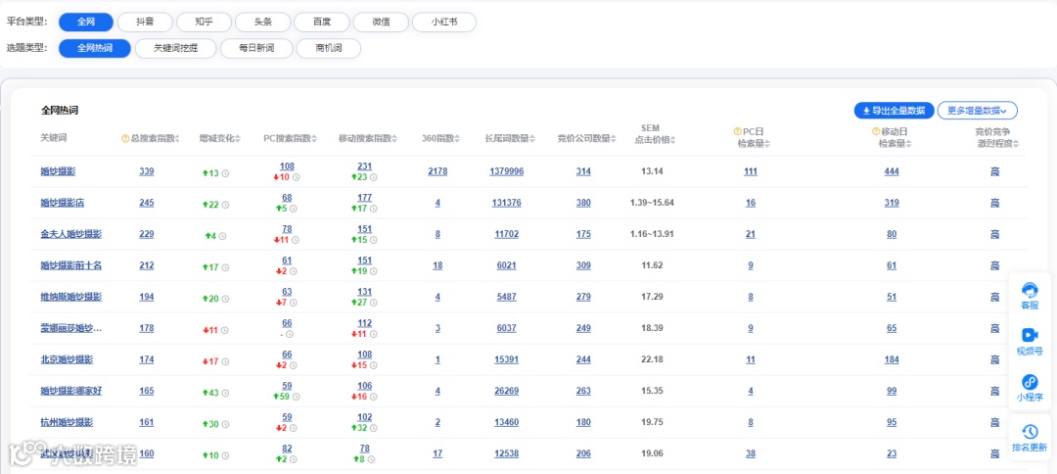The width and height of the screenshot is (1057, 474).
Task: Select the 全网热词 topic type
Action: click(94, 49)
